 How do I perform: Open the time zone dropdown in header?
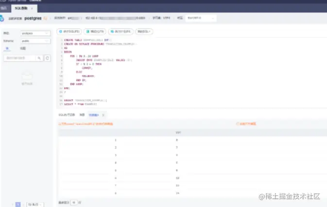point(201,18)
